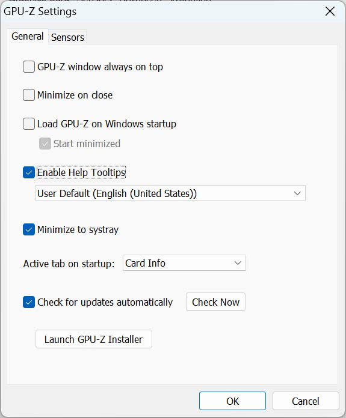This screenshot has width=346, height=418.
Task: Confirm settings with OK
Action: [232, 401]
